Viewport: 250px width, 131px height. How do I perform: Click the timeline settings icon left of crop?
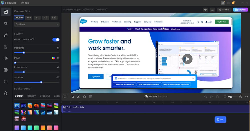click(x=65, y=97)
